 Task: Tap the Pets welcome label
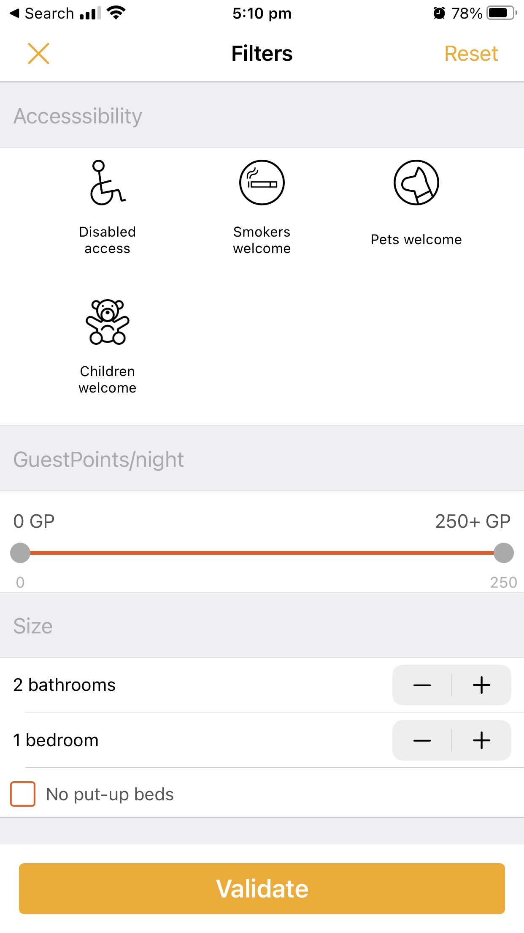click(416, 240)
